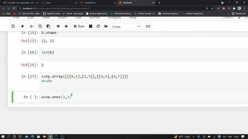
Task: Copy selected cells icon
Action: 40,26
